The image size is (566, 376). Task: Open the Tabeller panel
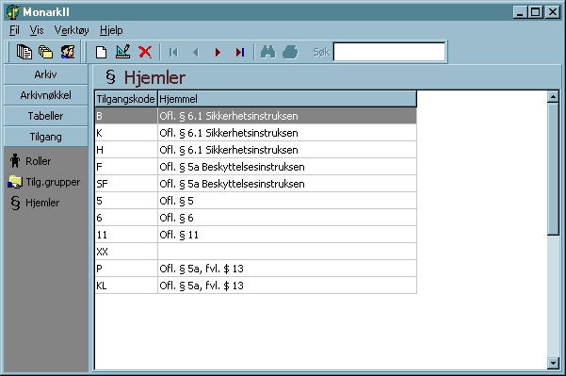[45, 116]
